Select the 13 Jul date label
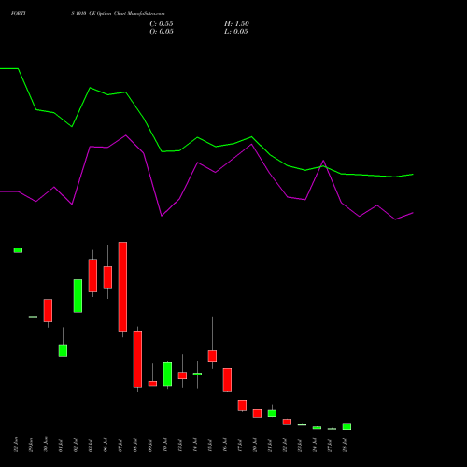467x467 pixels. 180,446
